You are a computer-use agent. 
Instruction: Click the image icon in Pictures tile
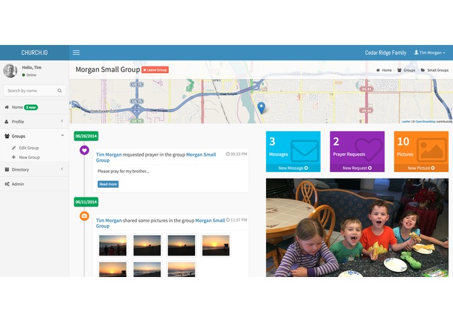point(431,150)
